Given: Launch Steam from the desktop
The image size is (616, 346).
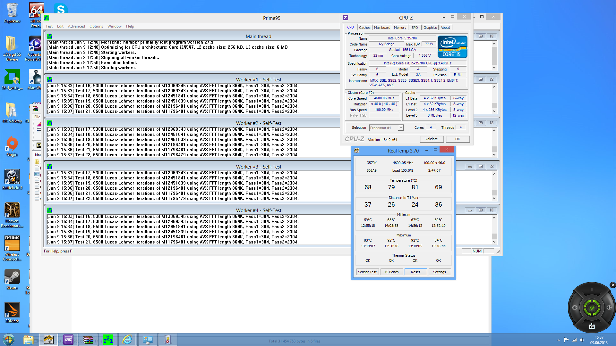Looking at the screenshot, I should [x=12, y=279].
